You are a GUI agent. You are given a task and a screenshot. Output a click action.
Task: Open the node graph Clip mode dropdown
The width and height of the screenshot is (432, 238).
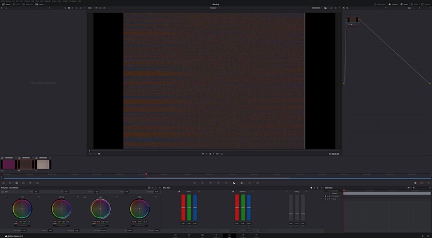[411, 8]
